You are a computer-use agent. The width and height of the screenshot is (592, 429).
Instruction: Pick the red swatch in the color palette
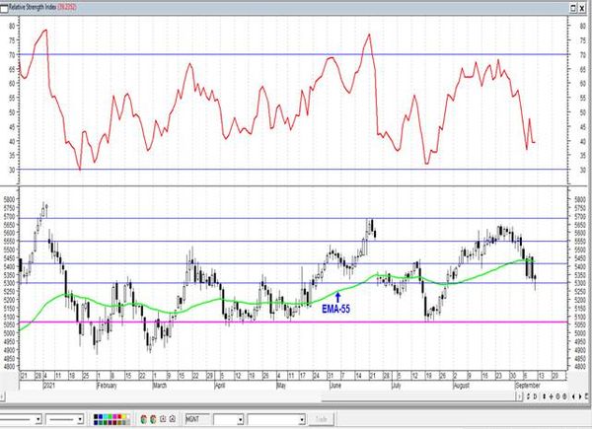click(x=119, y=416)
